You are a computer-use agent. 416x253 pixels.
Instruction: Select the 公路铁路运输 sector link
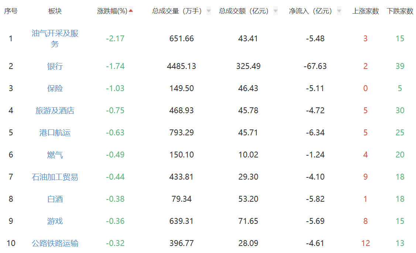(x=55, y=243)
